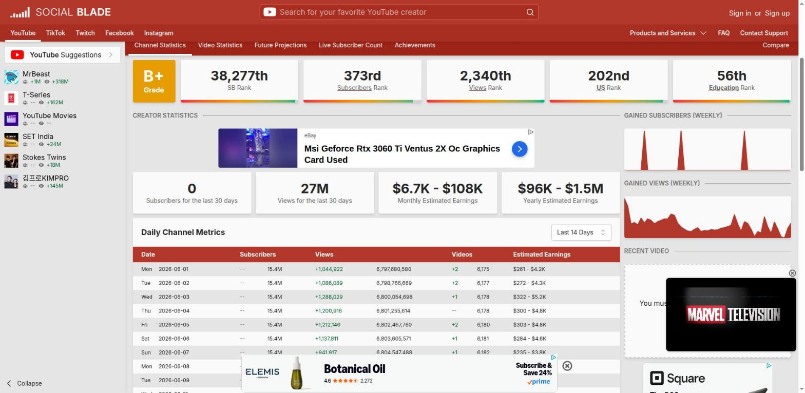This screenshot has width=805, height=393.
Task: Click the Gained Views weekly chart
Action: [x=707, y=217]
